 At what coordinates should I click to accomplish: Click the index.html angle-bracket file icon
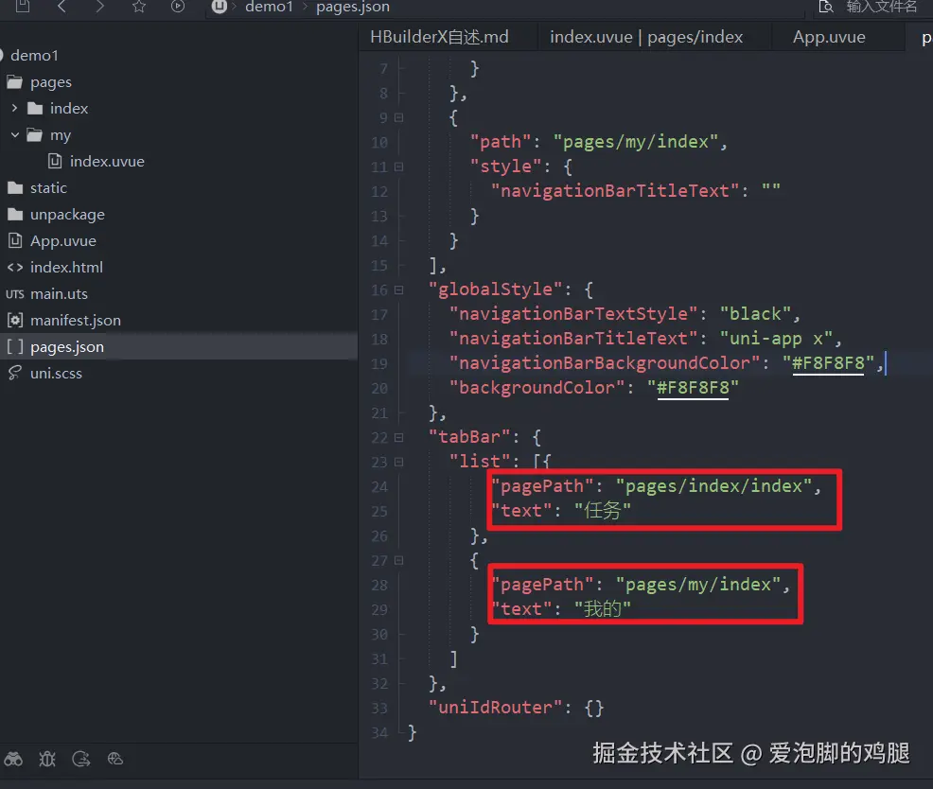tap(15, 267)
